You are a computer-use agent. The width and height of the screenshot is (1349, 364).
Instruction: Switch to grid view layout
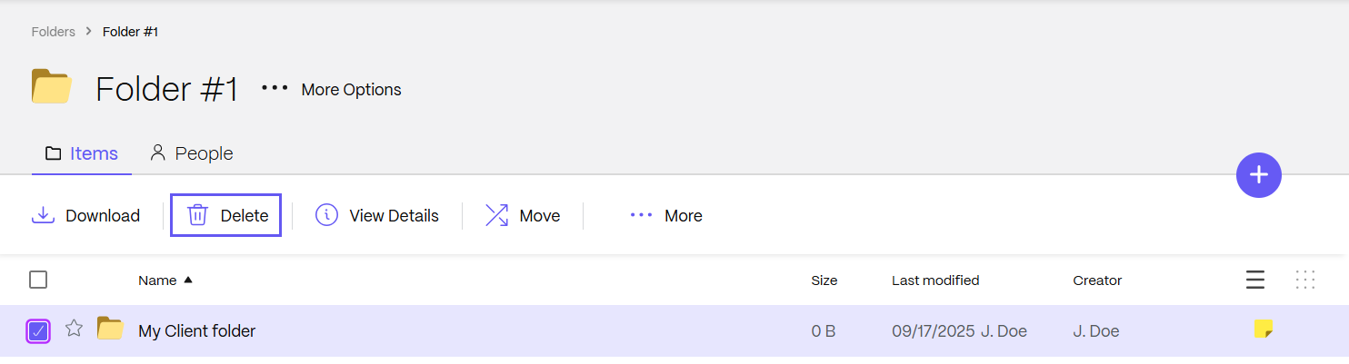click(x=1305, y=280)
